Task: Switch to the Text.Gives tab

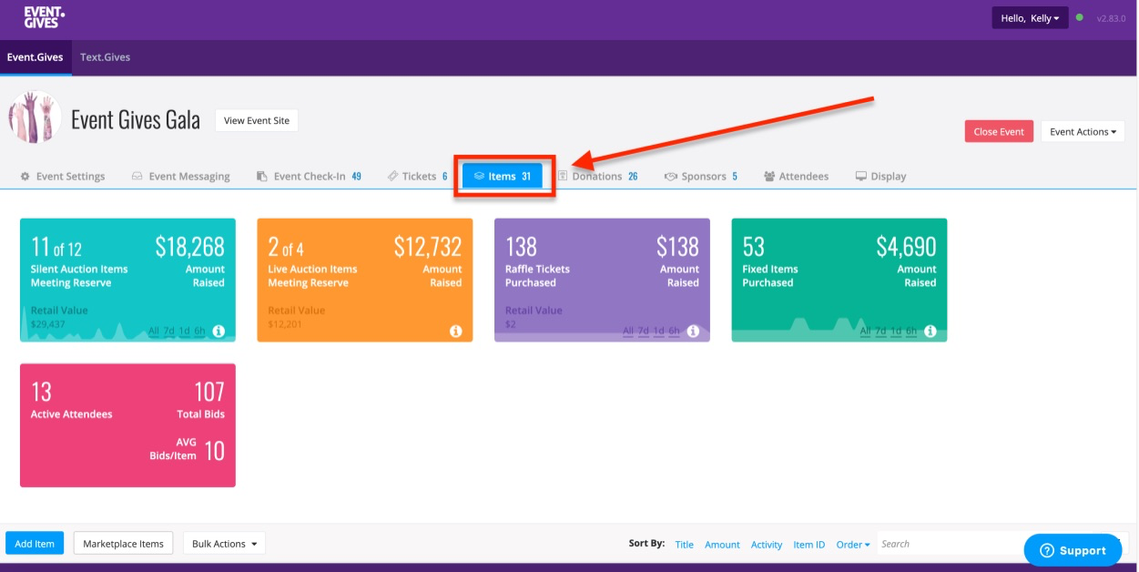Action: [106, 57]
